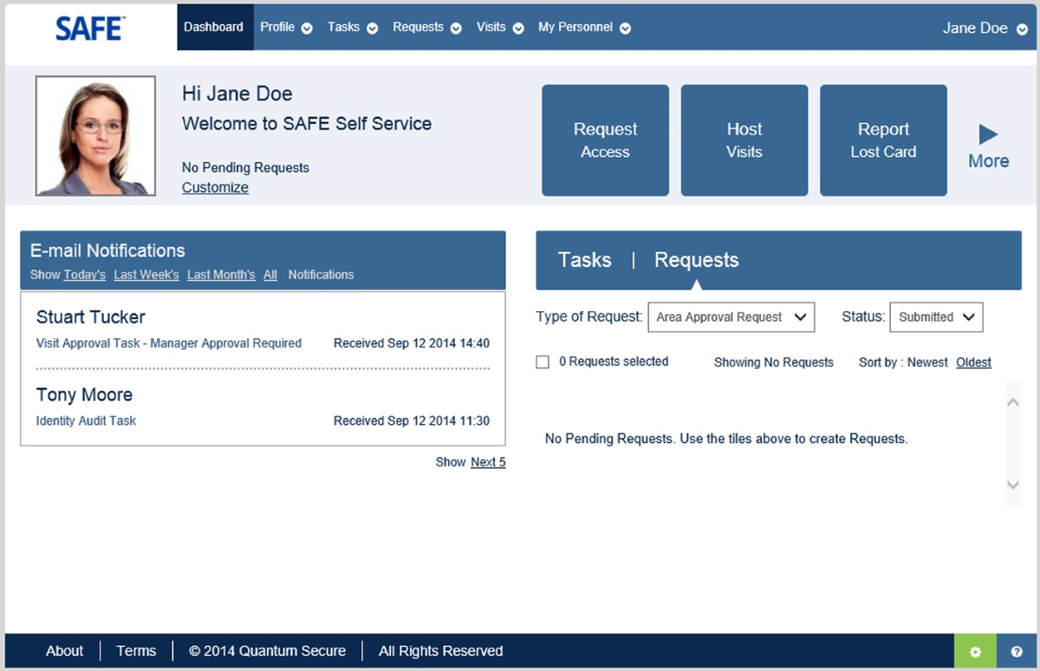Image resolution: width=1040 pixels, height=671 pixels.
Task: Sort requests by Oldest
Action: (973, 362)
